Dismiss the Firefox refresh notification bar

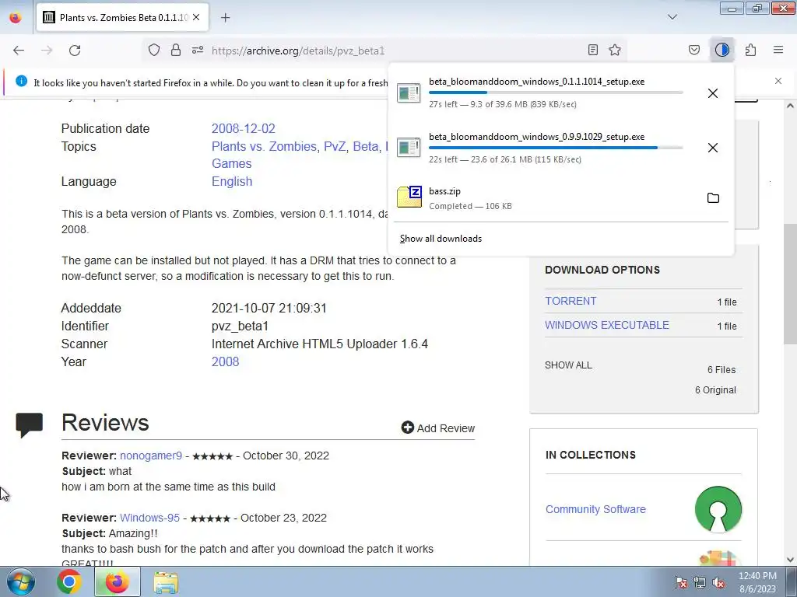click(x=778, y=81)
